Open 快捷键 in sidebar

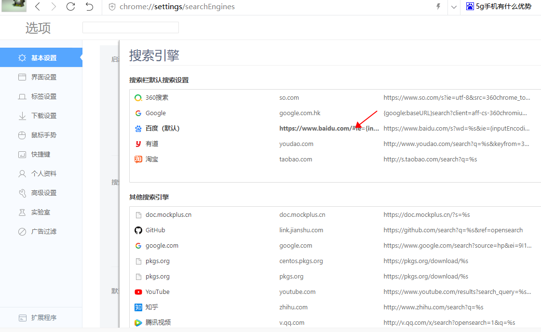coord(41,154)
